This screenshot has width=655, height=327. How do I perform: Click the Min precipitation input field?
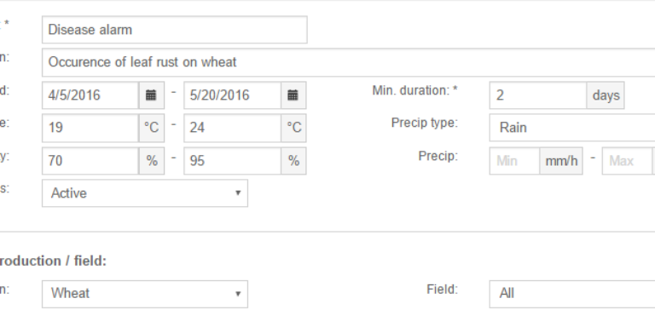[x=514, y=161]
